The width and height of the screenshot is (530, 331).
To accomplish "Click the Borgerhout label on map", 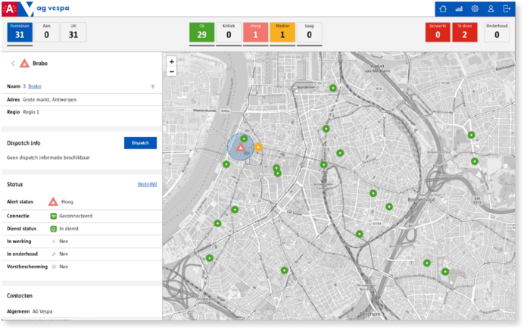I will tap(421, 199).
